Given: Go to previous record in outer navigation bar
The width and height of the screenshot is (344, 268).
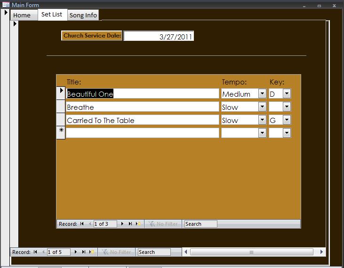Looking at the screenshot, I should click(43, 252).
